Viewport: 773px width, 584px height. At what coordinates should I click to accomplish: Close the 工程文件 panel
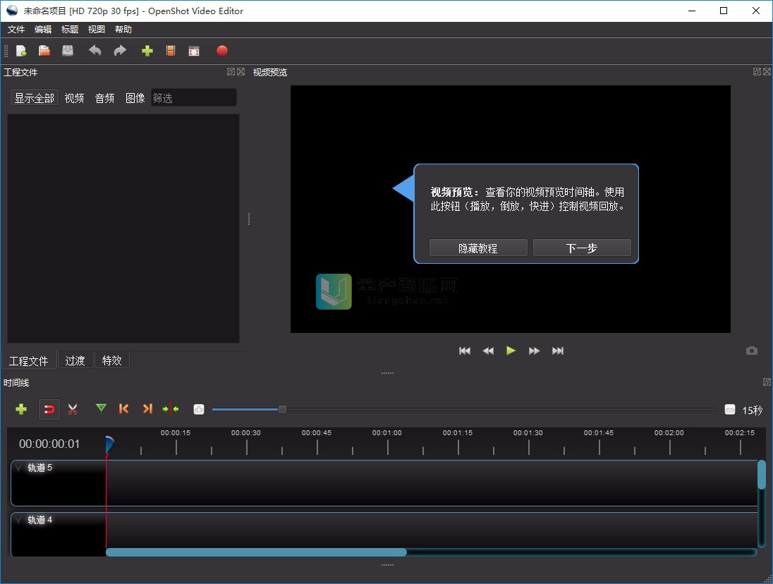241,71
